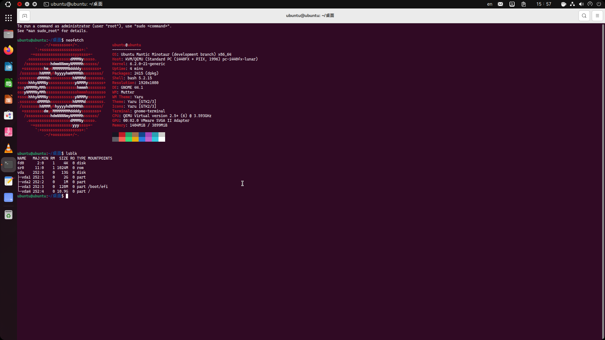Image resolution: width=605 pixels, height=340 pixels.
Task: Launch Firefox from the dock
Action: pyautogui.click(x=9, y=50)
